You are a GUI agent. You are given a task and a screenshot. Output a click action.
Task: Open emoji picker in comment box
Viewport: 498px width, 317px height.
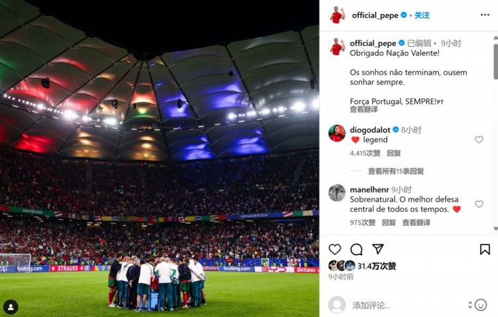click(481, 305)
